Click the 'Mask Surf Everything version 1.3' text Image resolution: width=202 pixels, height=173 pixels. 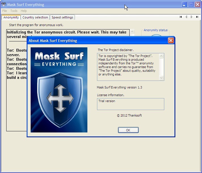[119, 87]
